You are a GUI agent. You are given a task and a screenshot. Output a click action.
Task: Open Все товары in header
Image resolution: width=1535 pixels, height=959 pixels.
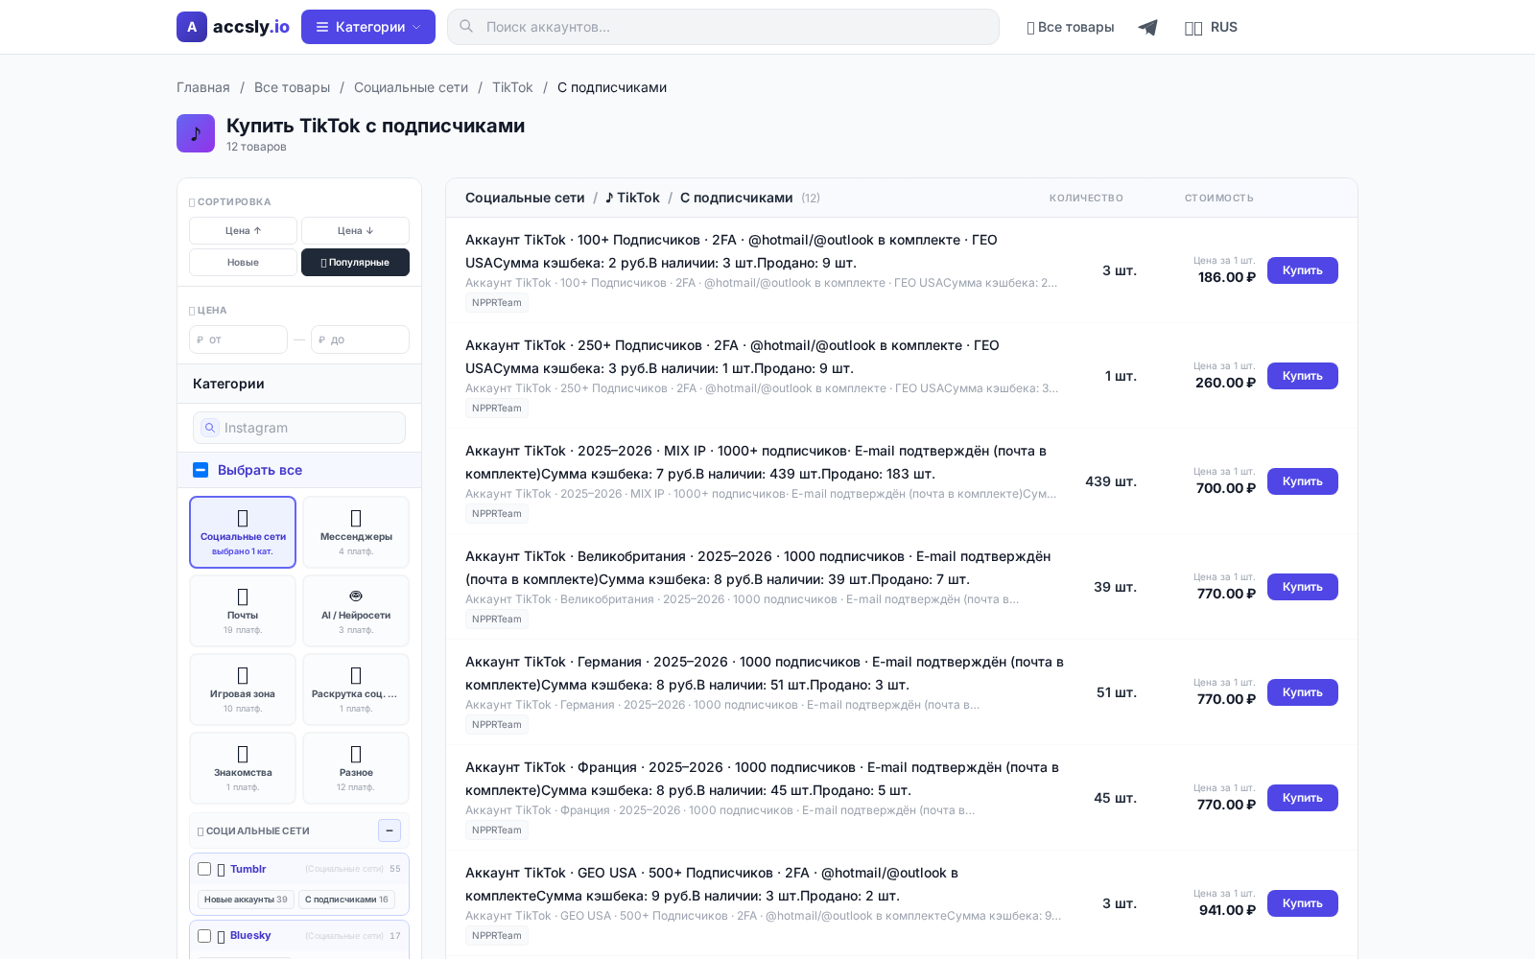pos(1070,27)
